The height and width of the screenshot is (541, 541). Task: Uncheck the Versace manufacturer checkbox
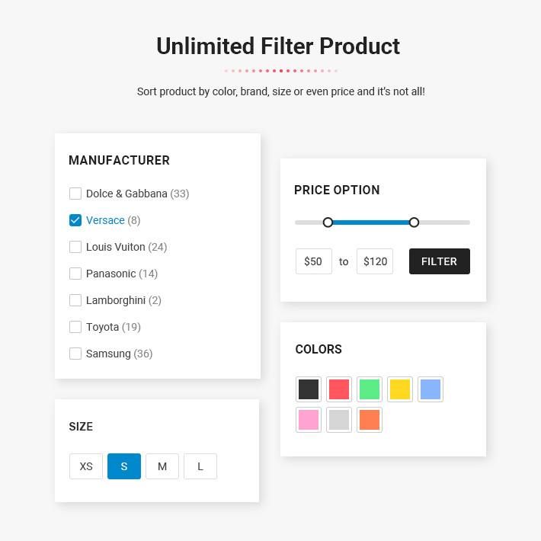click(x=75, y=220)
